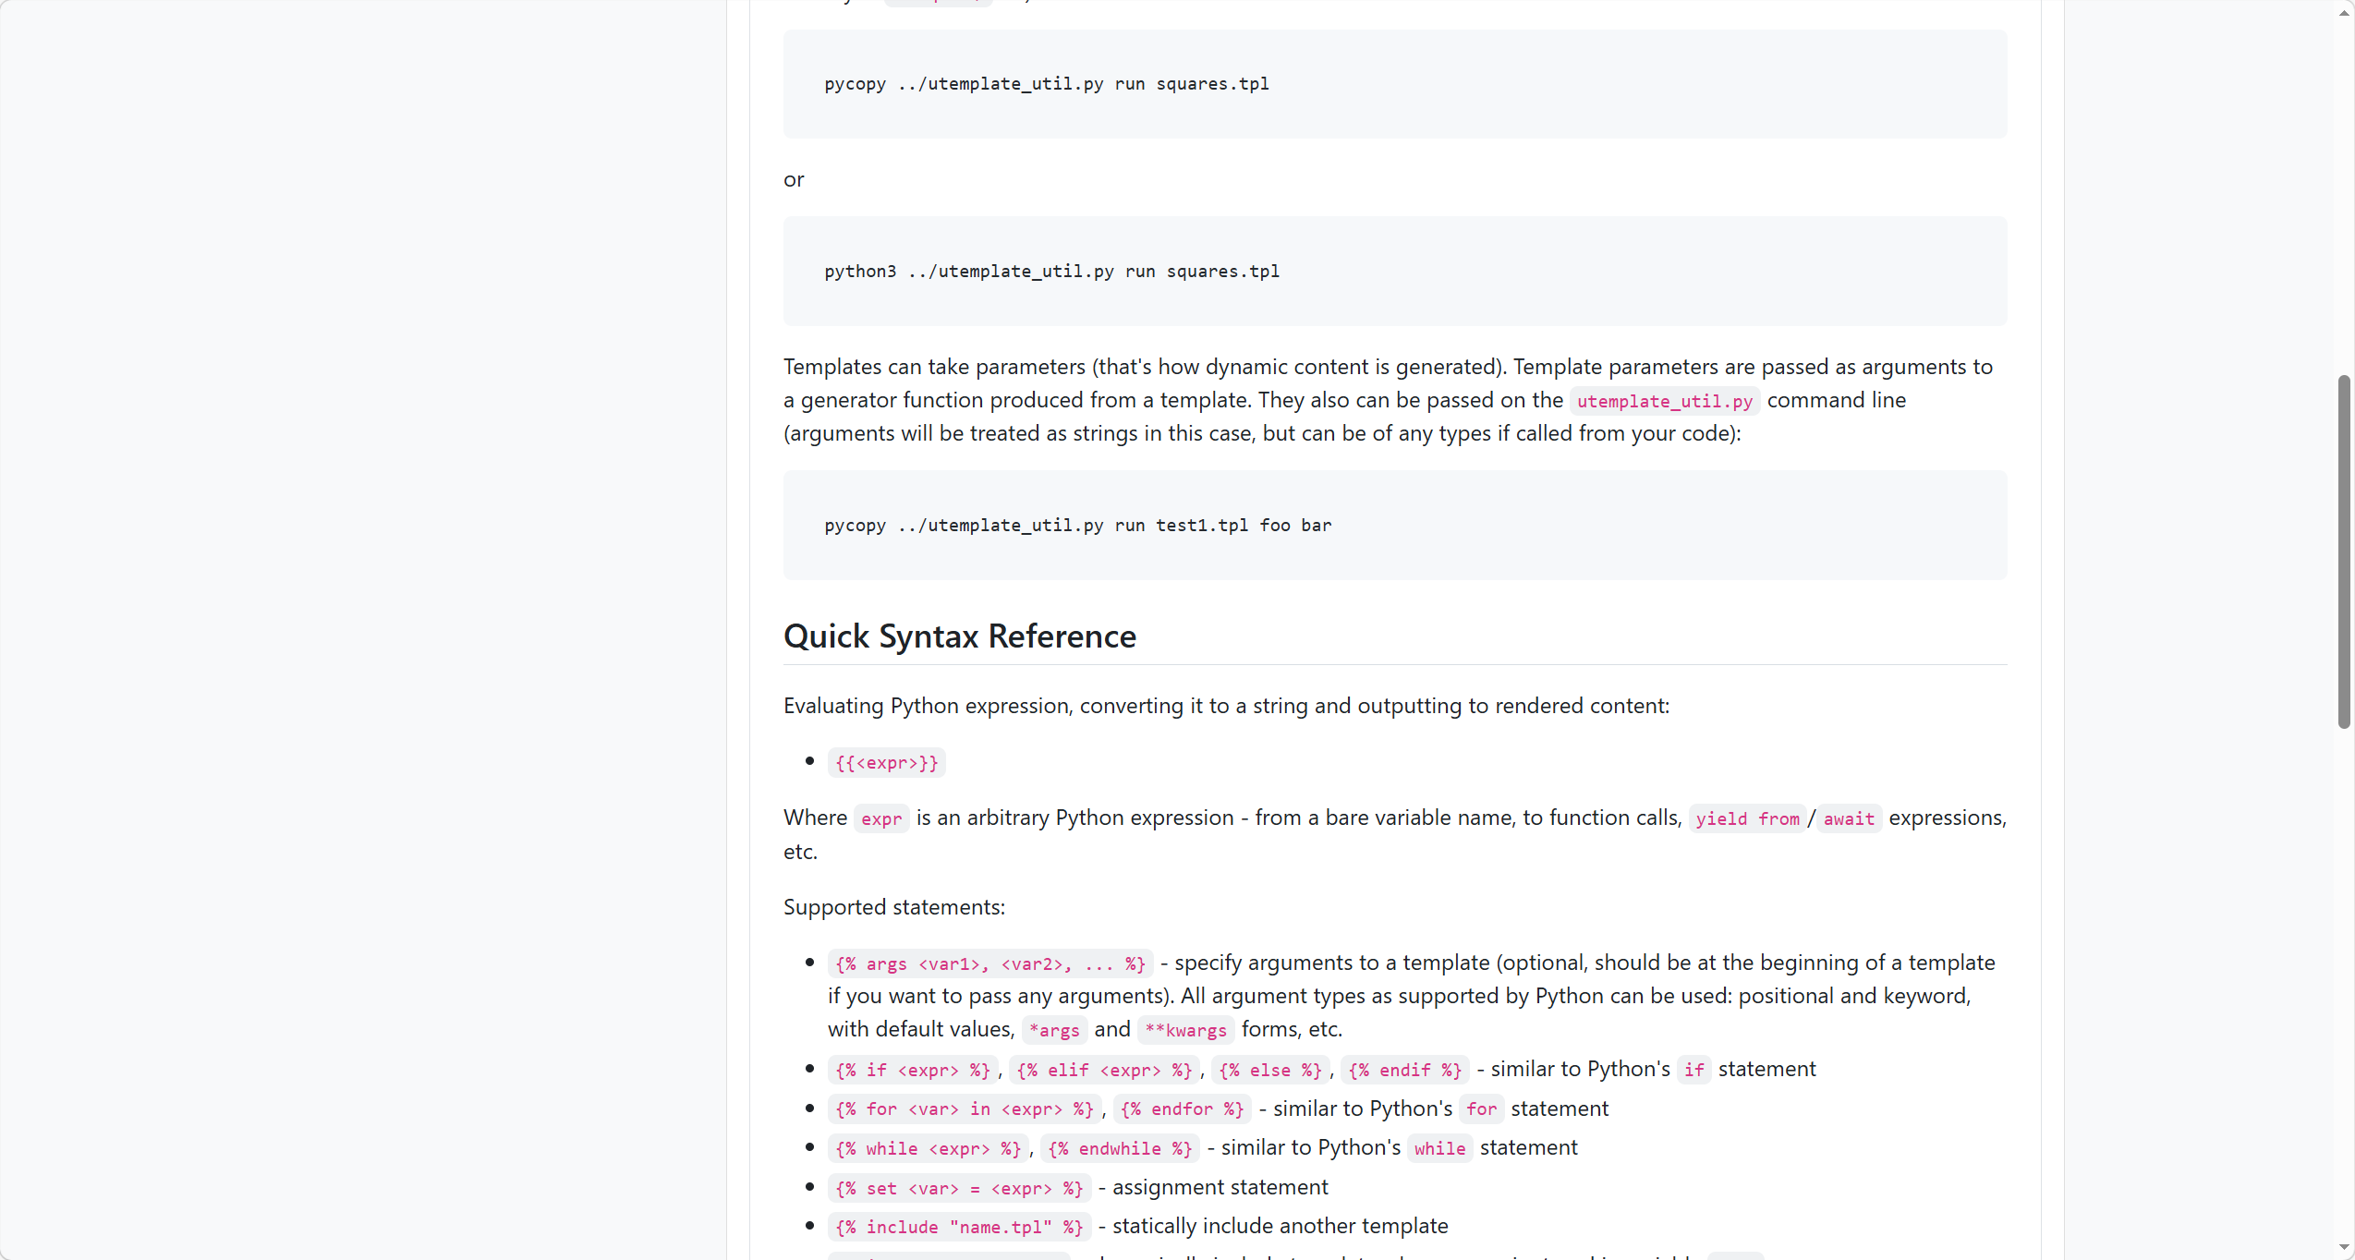Click the 'await' inline code
The image size is (2355, 1260).
[x=1849, y=819]
